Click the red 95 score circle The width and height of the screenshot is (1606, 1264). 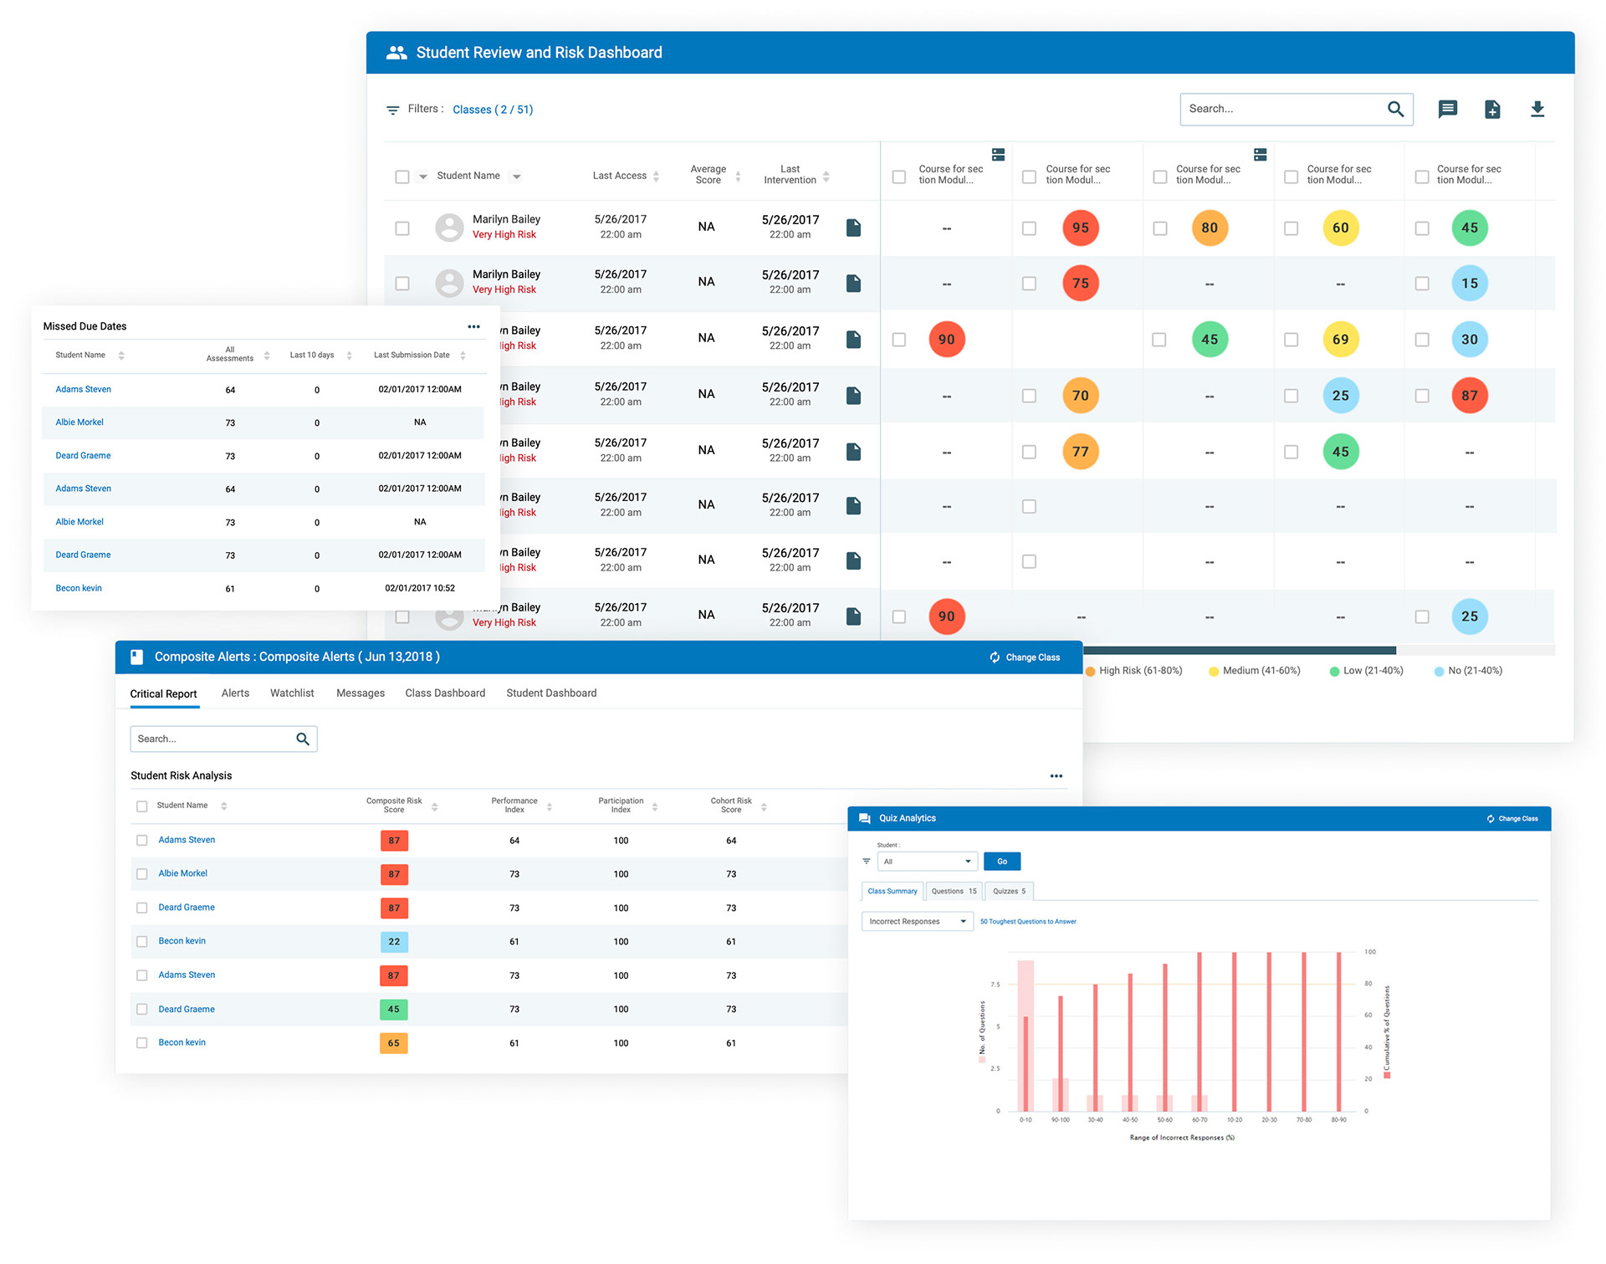tap(1080, 228)
